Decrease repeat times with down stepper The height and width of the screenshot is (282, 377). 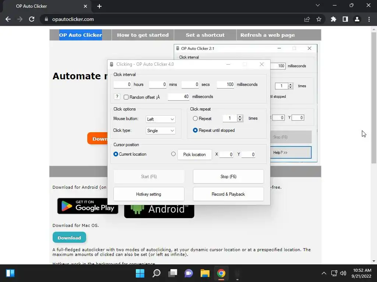point(240,120)
